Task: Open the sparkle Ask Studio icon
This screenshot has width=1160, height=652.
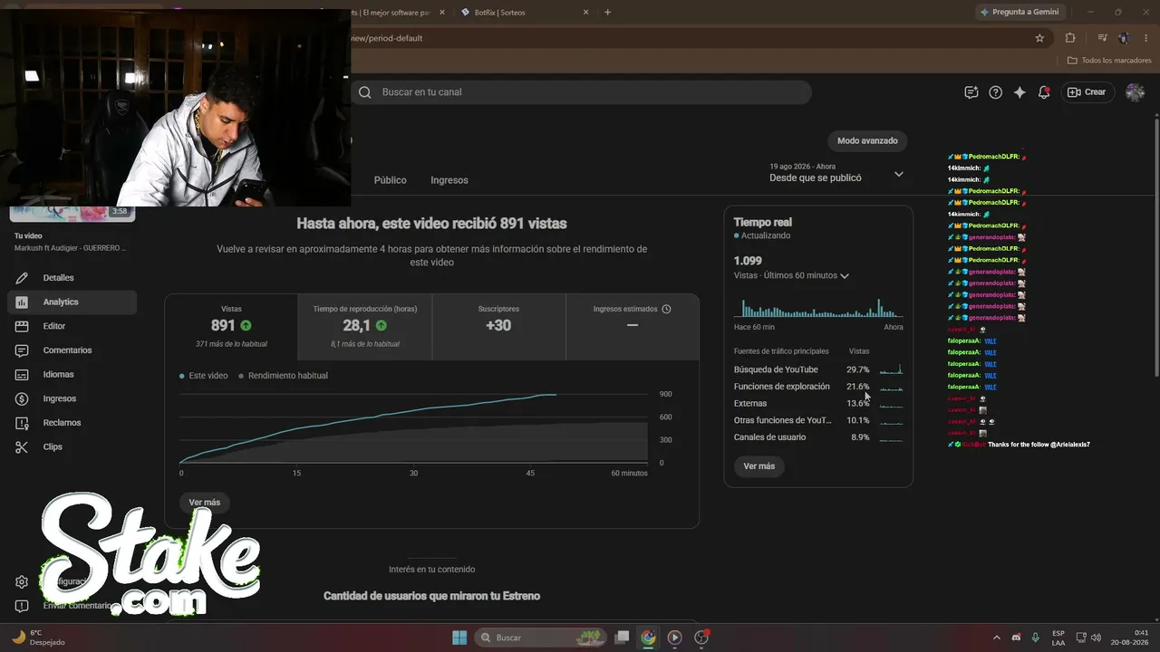Action: click(1020, 92)
